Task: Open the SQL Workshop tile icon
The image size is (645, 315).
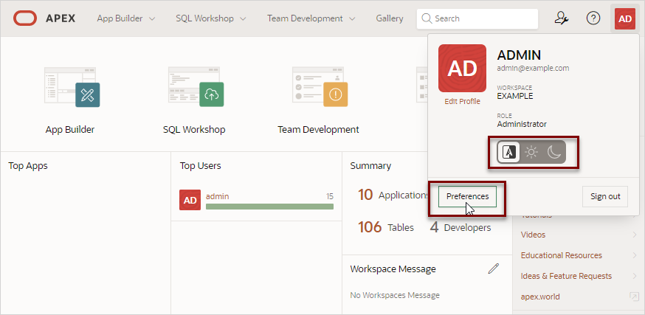Action: point(196,87)
